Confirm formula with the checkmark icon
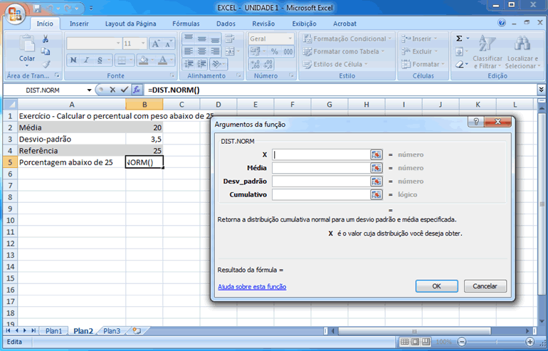 pyautogui.click(x=125, y=90)
